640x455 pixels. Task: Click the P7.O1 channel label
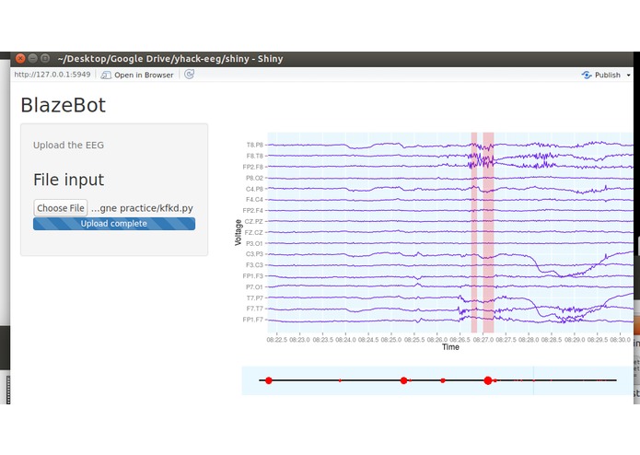[255, 286]
